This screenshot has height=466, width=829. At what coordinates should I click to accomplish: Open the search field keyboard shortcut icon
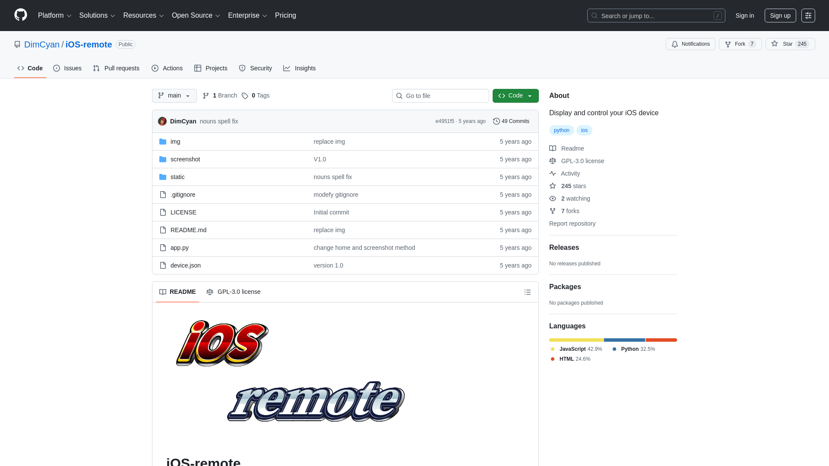click(x=718, y=16)
